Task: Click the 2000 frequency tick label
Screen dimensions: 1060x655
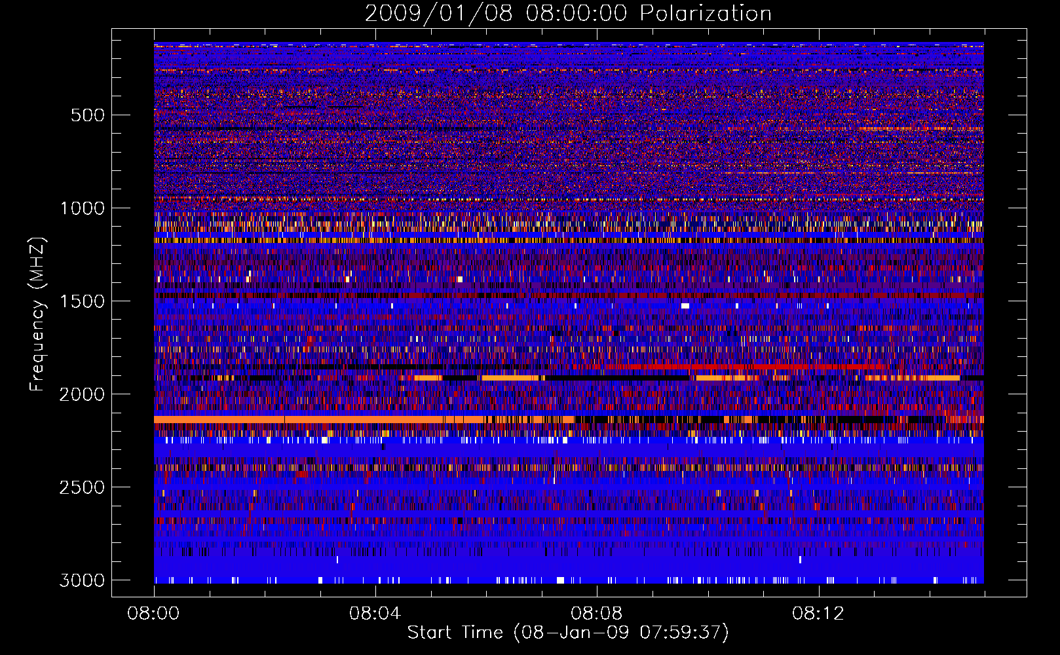Action: click(82, 394)
